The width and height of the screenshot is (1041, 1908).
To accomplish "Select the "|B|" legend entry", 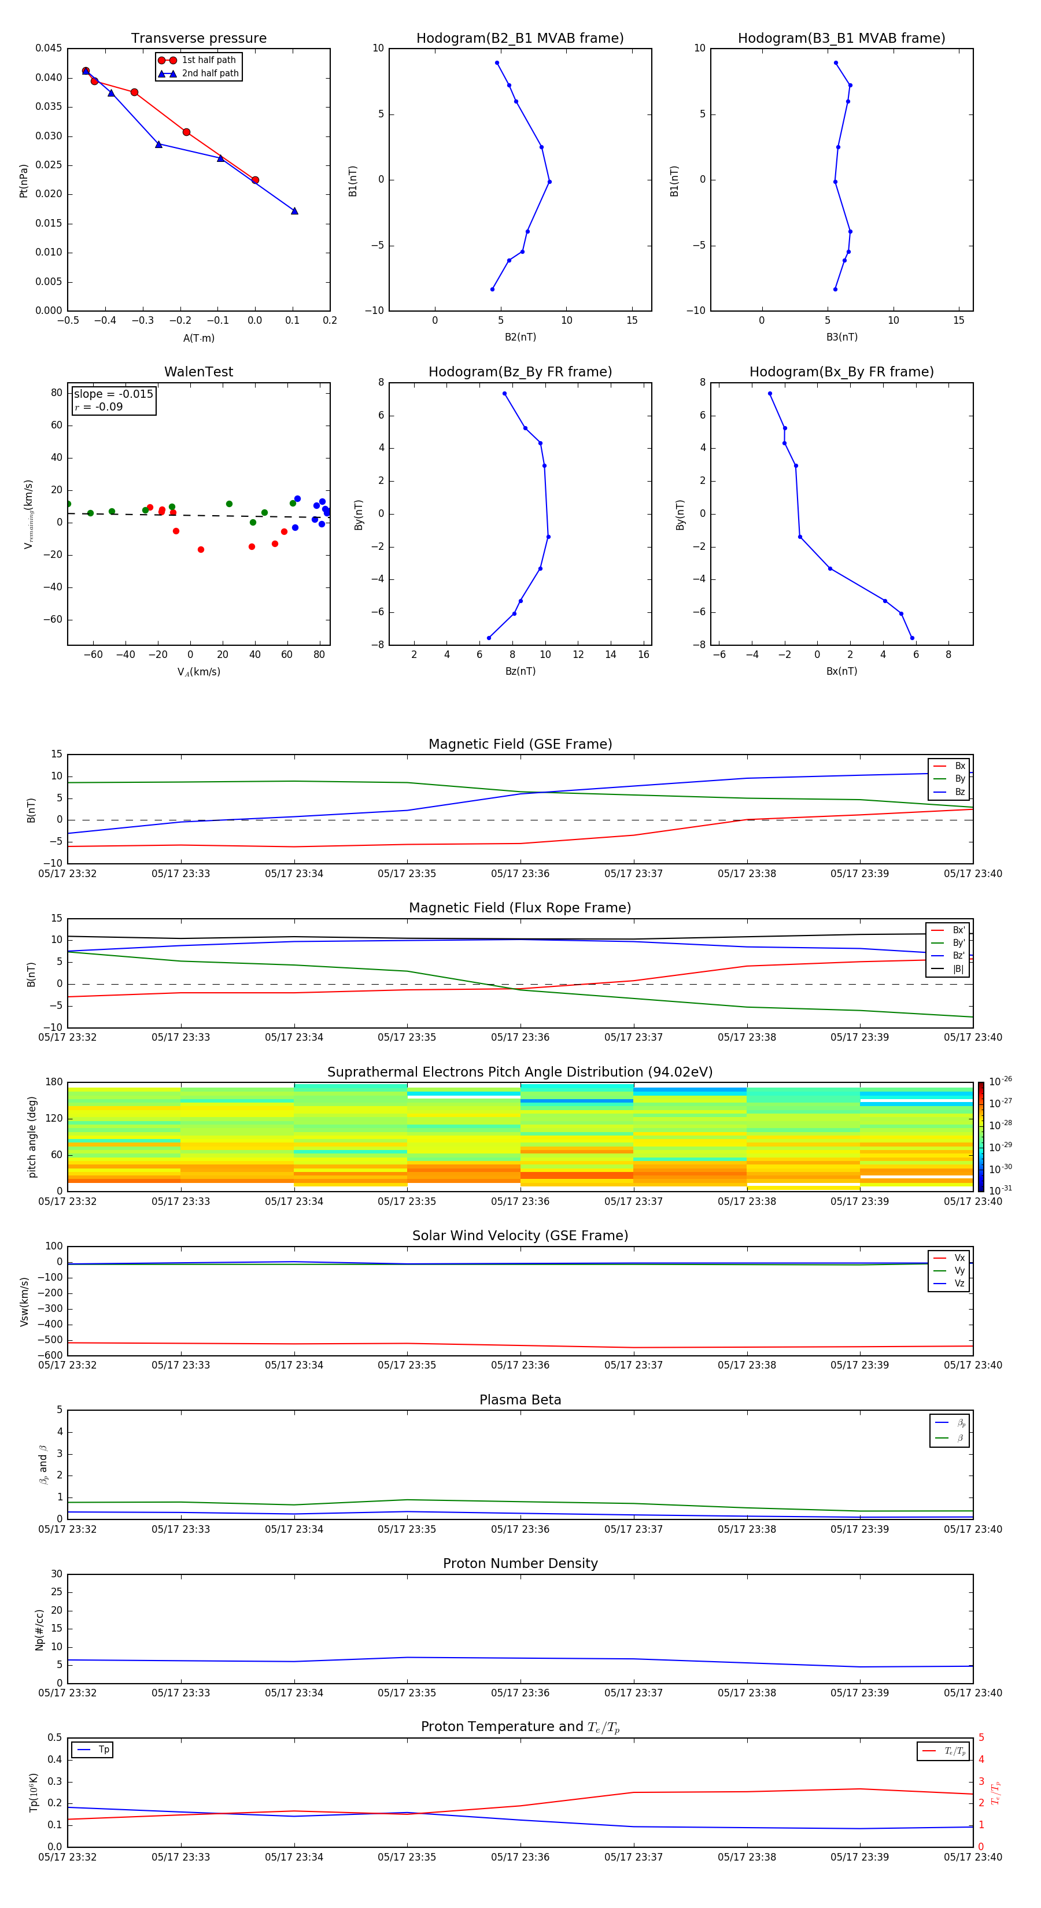I will 948,969.
